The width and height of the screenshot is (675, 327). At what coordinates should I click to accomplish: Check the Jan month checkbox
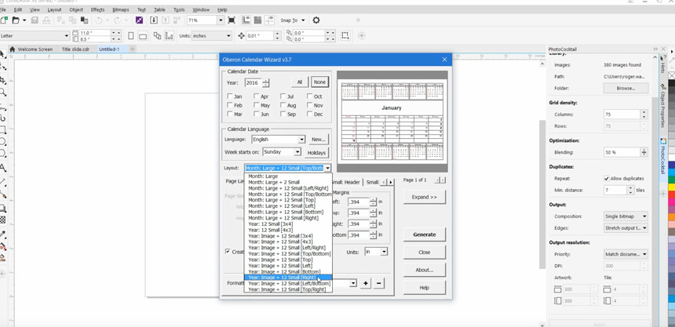(230, 96)
